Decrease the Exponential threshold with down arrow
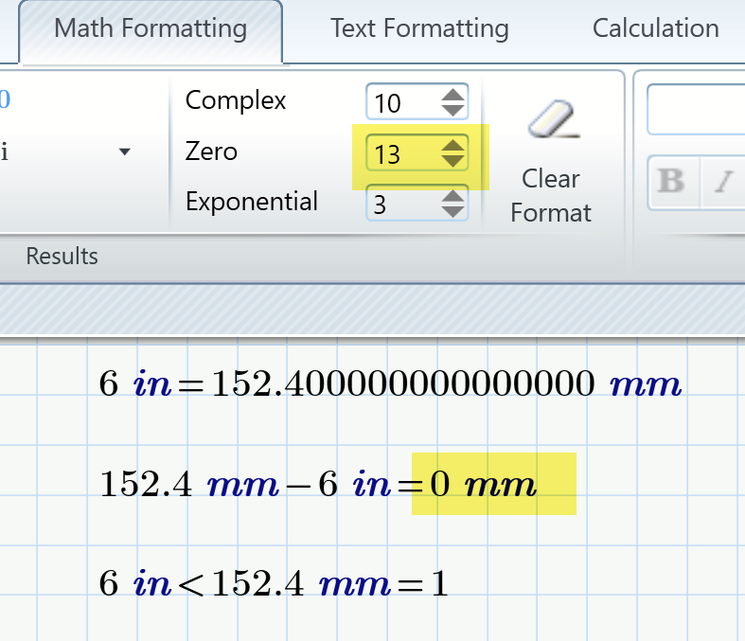 [x=453, y=210]
